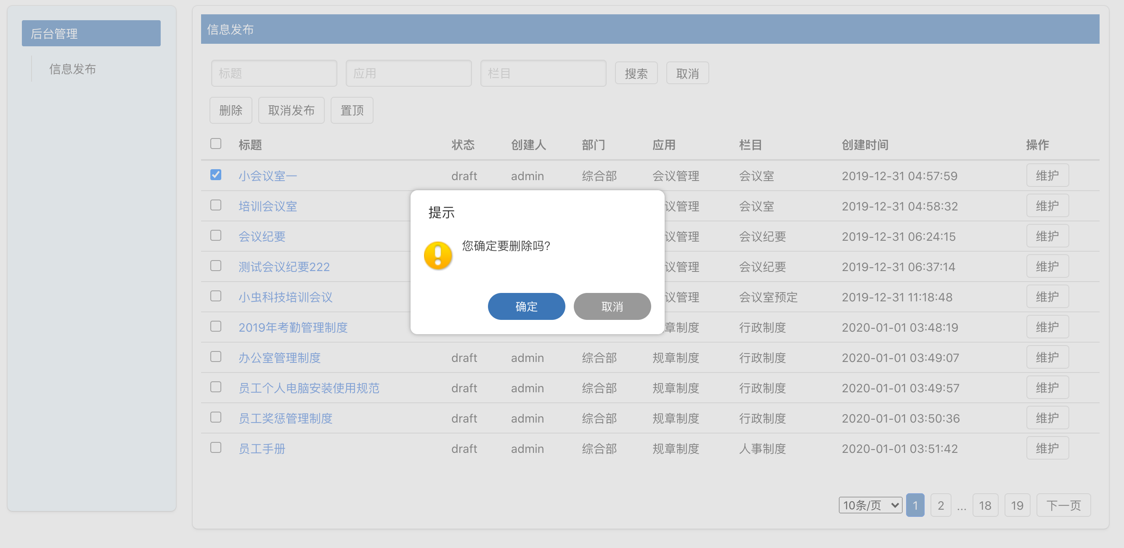Open the 员工奖惩管理制度 title link
This screenshot has width=1124, height=548.
pyautogui.click(x=285, y=419)
